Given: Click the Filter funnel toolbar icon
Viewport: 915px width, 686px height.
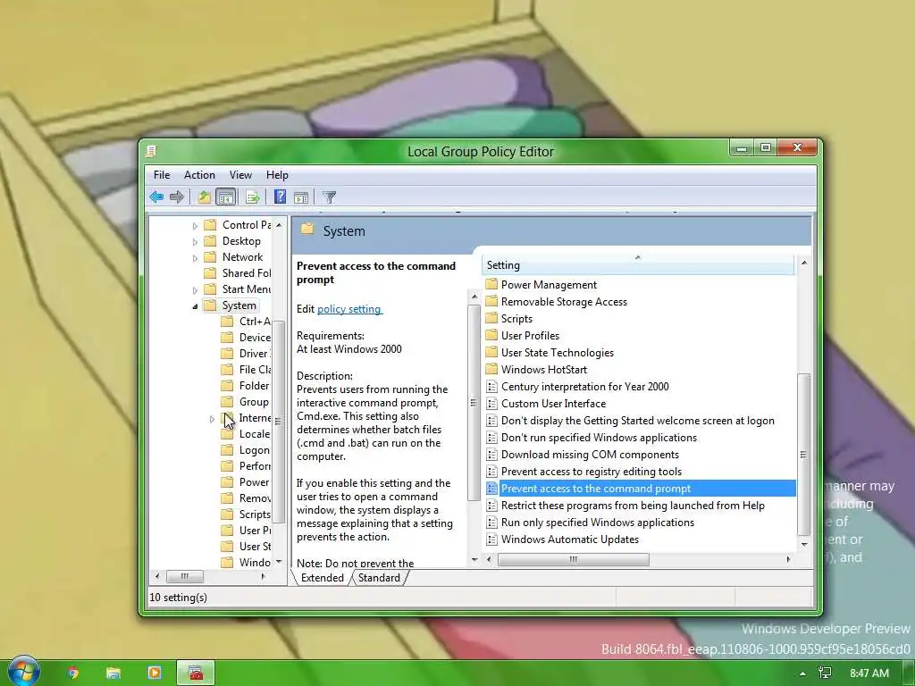Looking at the screenshot, I should click(329, 197).
